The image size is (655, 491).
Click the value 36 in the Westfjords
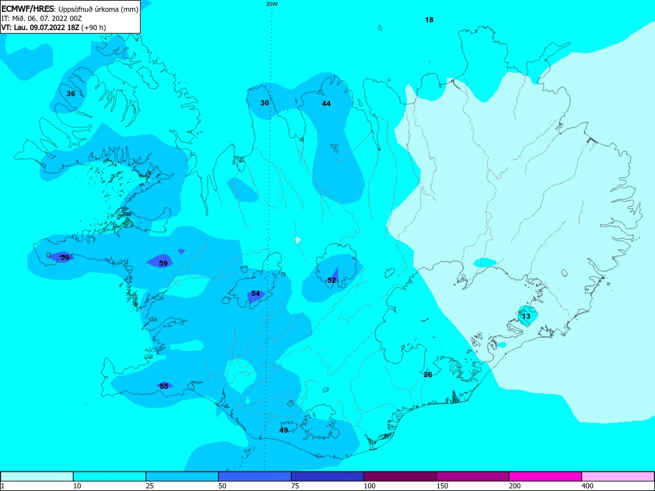[71, 94]
